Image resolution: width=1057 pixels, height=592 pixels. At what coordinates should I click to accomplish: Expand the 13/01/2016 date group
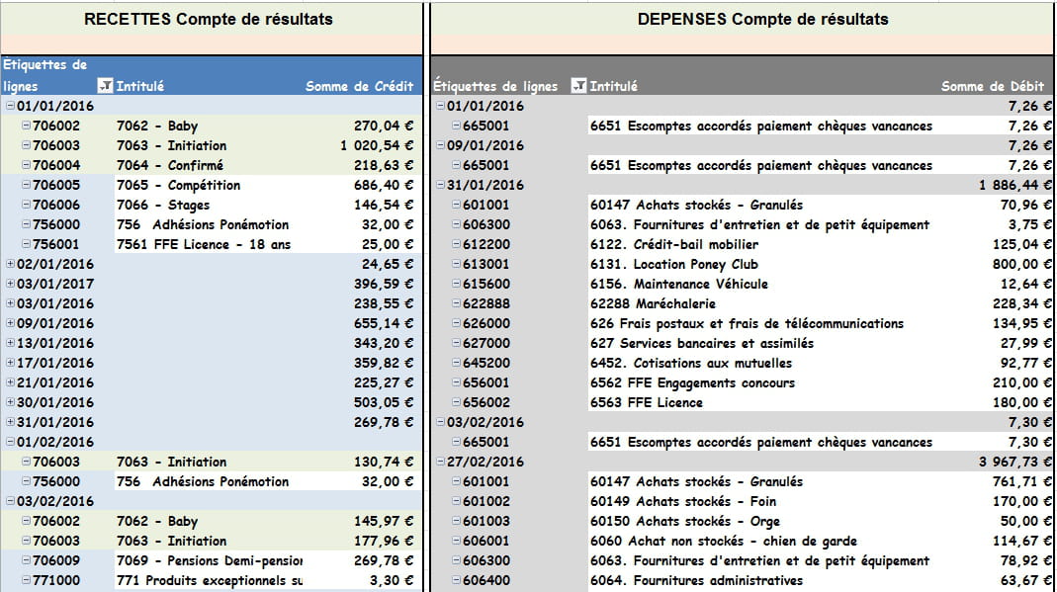(10, 343)
